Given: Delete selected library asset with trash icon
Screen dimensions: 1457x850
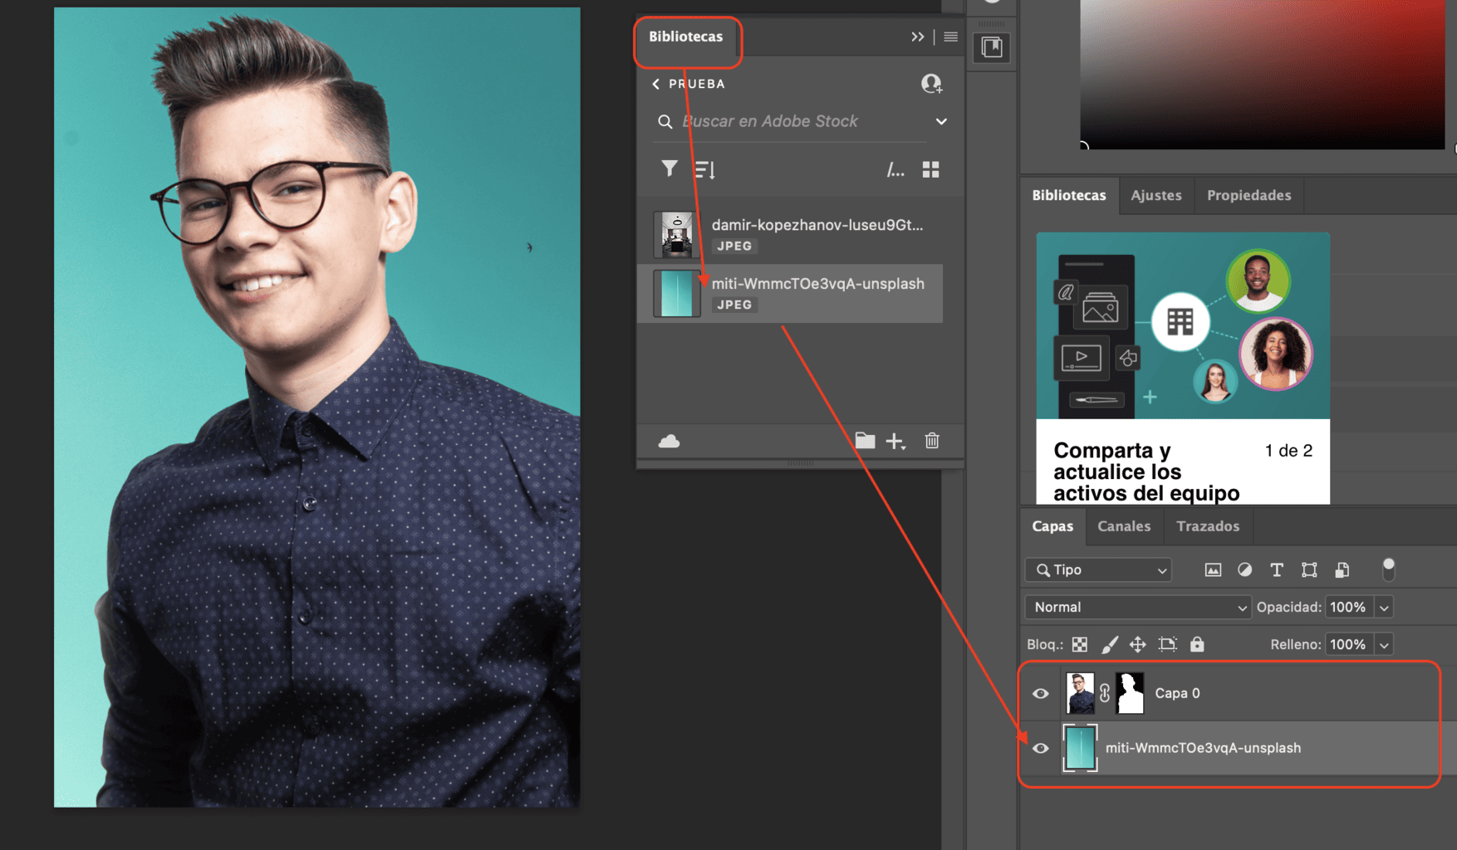Looking at the screenshot, I should [932, 441].
